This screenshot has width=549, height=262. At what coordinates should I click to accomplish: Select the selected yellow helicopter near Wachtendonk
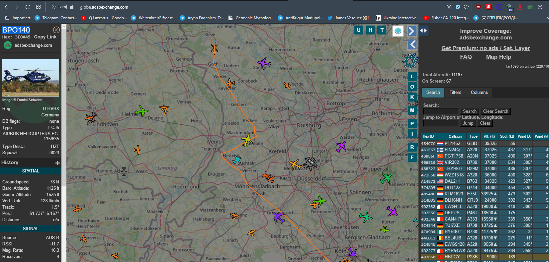tap(247, 140)
